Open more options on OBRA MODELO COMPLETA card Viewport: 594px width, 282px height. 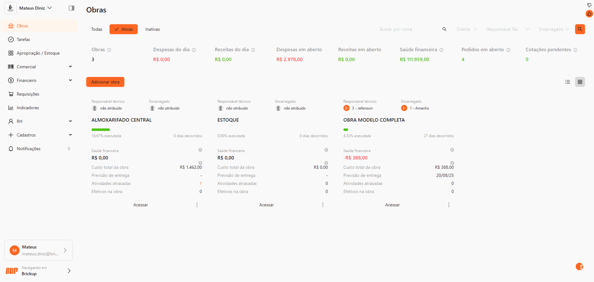[449, 205]
